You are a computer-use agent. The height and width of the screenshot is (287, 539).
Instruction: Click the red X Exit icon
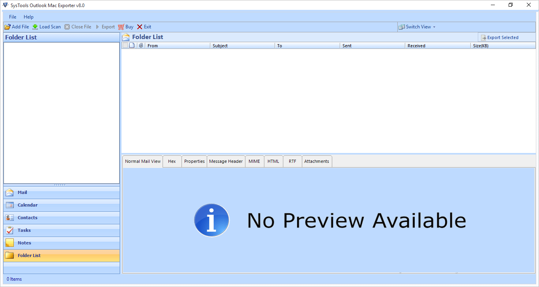coord(140,27)
